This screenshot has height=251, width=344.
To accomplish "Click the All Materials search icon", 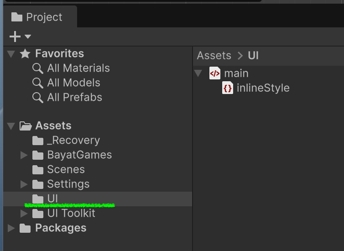I will (x=38, y=68).
